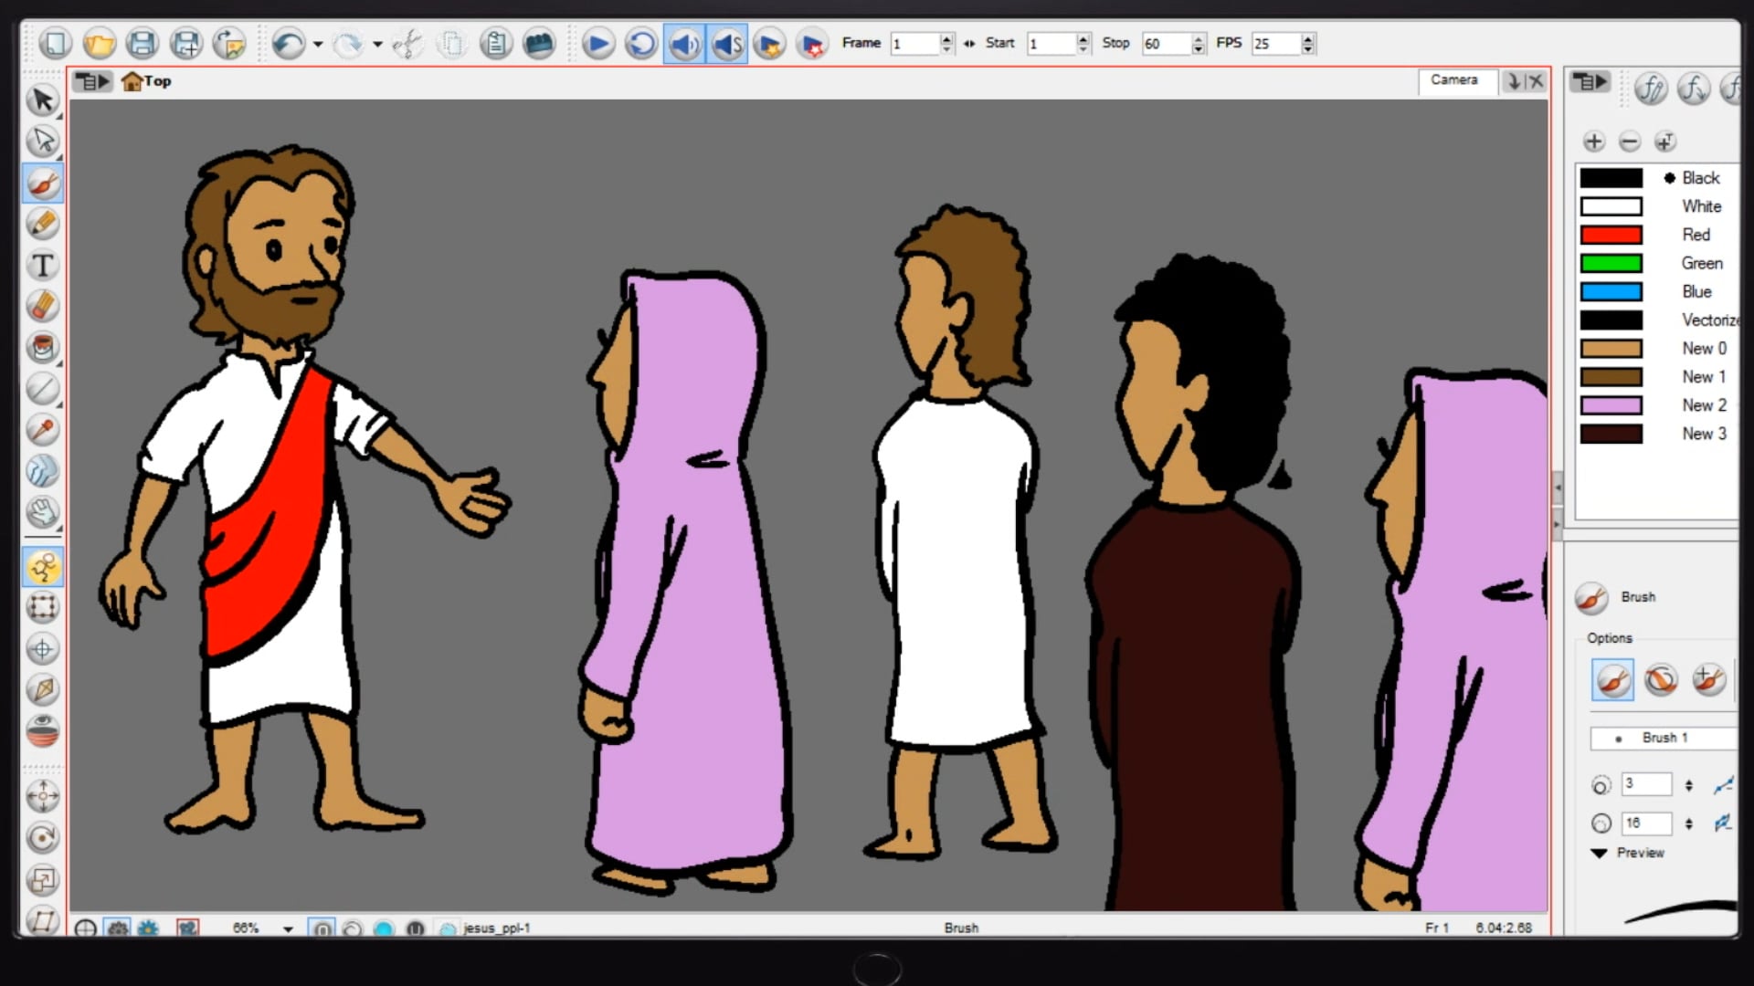Click the Open folder icon
The height and width of the screenshot is (986, 1754).
click(x=100, y=44)
